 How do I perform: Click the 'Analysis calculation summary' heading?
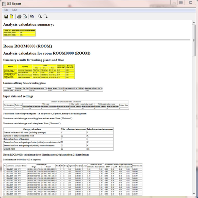pyautogui.click(x=29, y=24)
